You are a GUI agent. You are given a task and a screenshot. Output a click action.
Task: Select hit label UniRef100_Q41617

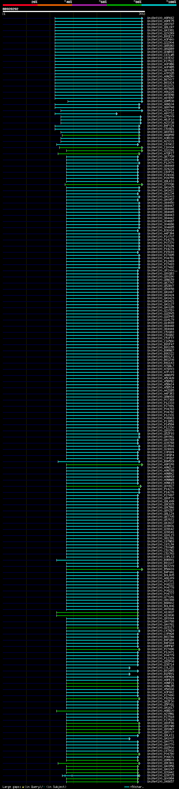tap(161, 708)
